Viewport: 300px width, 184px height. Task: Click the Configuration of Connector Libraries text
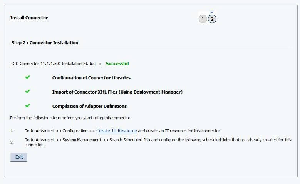(91, 78)
